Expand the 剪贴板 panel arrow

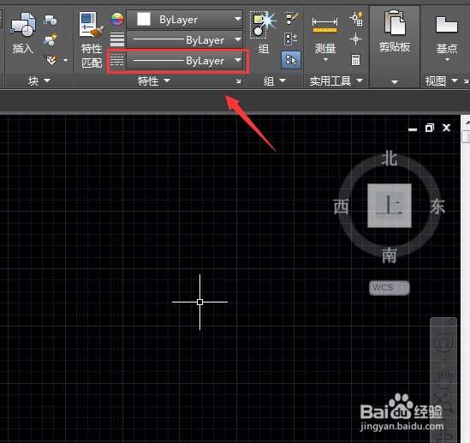(395, 81)
